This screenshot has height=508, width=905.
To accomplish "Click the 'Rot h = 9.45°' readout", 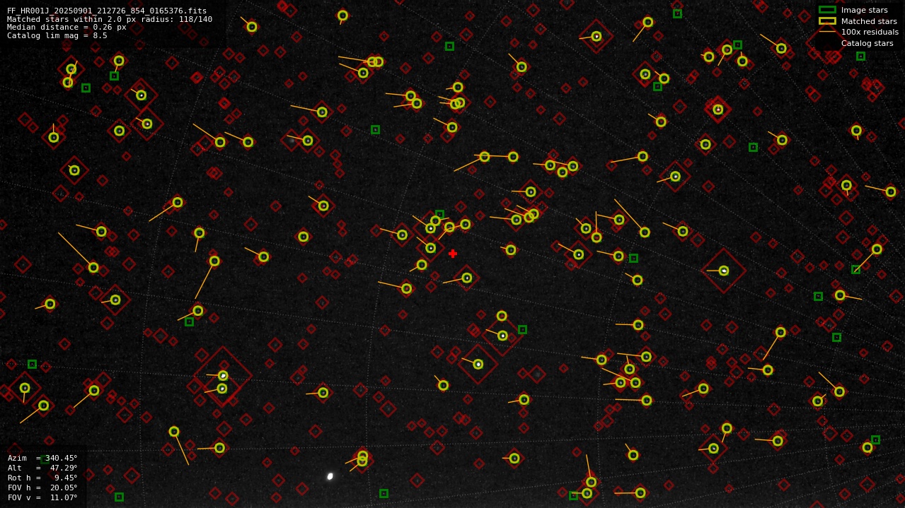I will point(42,478).
